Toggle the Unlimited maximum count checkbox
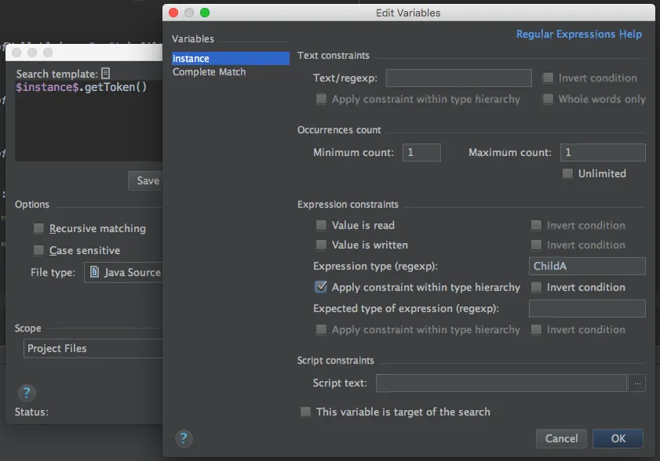This screenshot has height=461, width=660. pyautogui.click(x=567, y=173)
